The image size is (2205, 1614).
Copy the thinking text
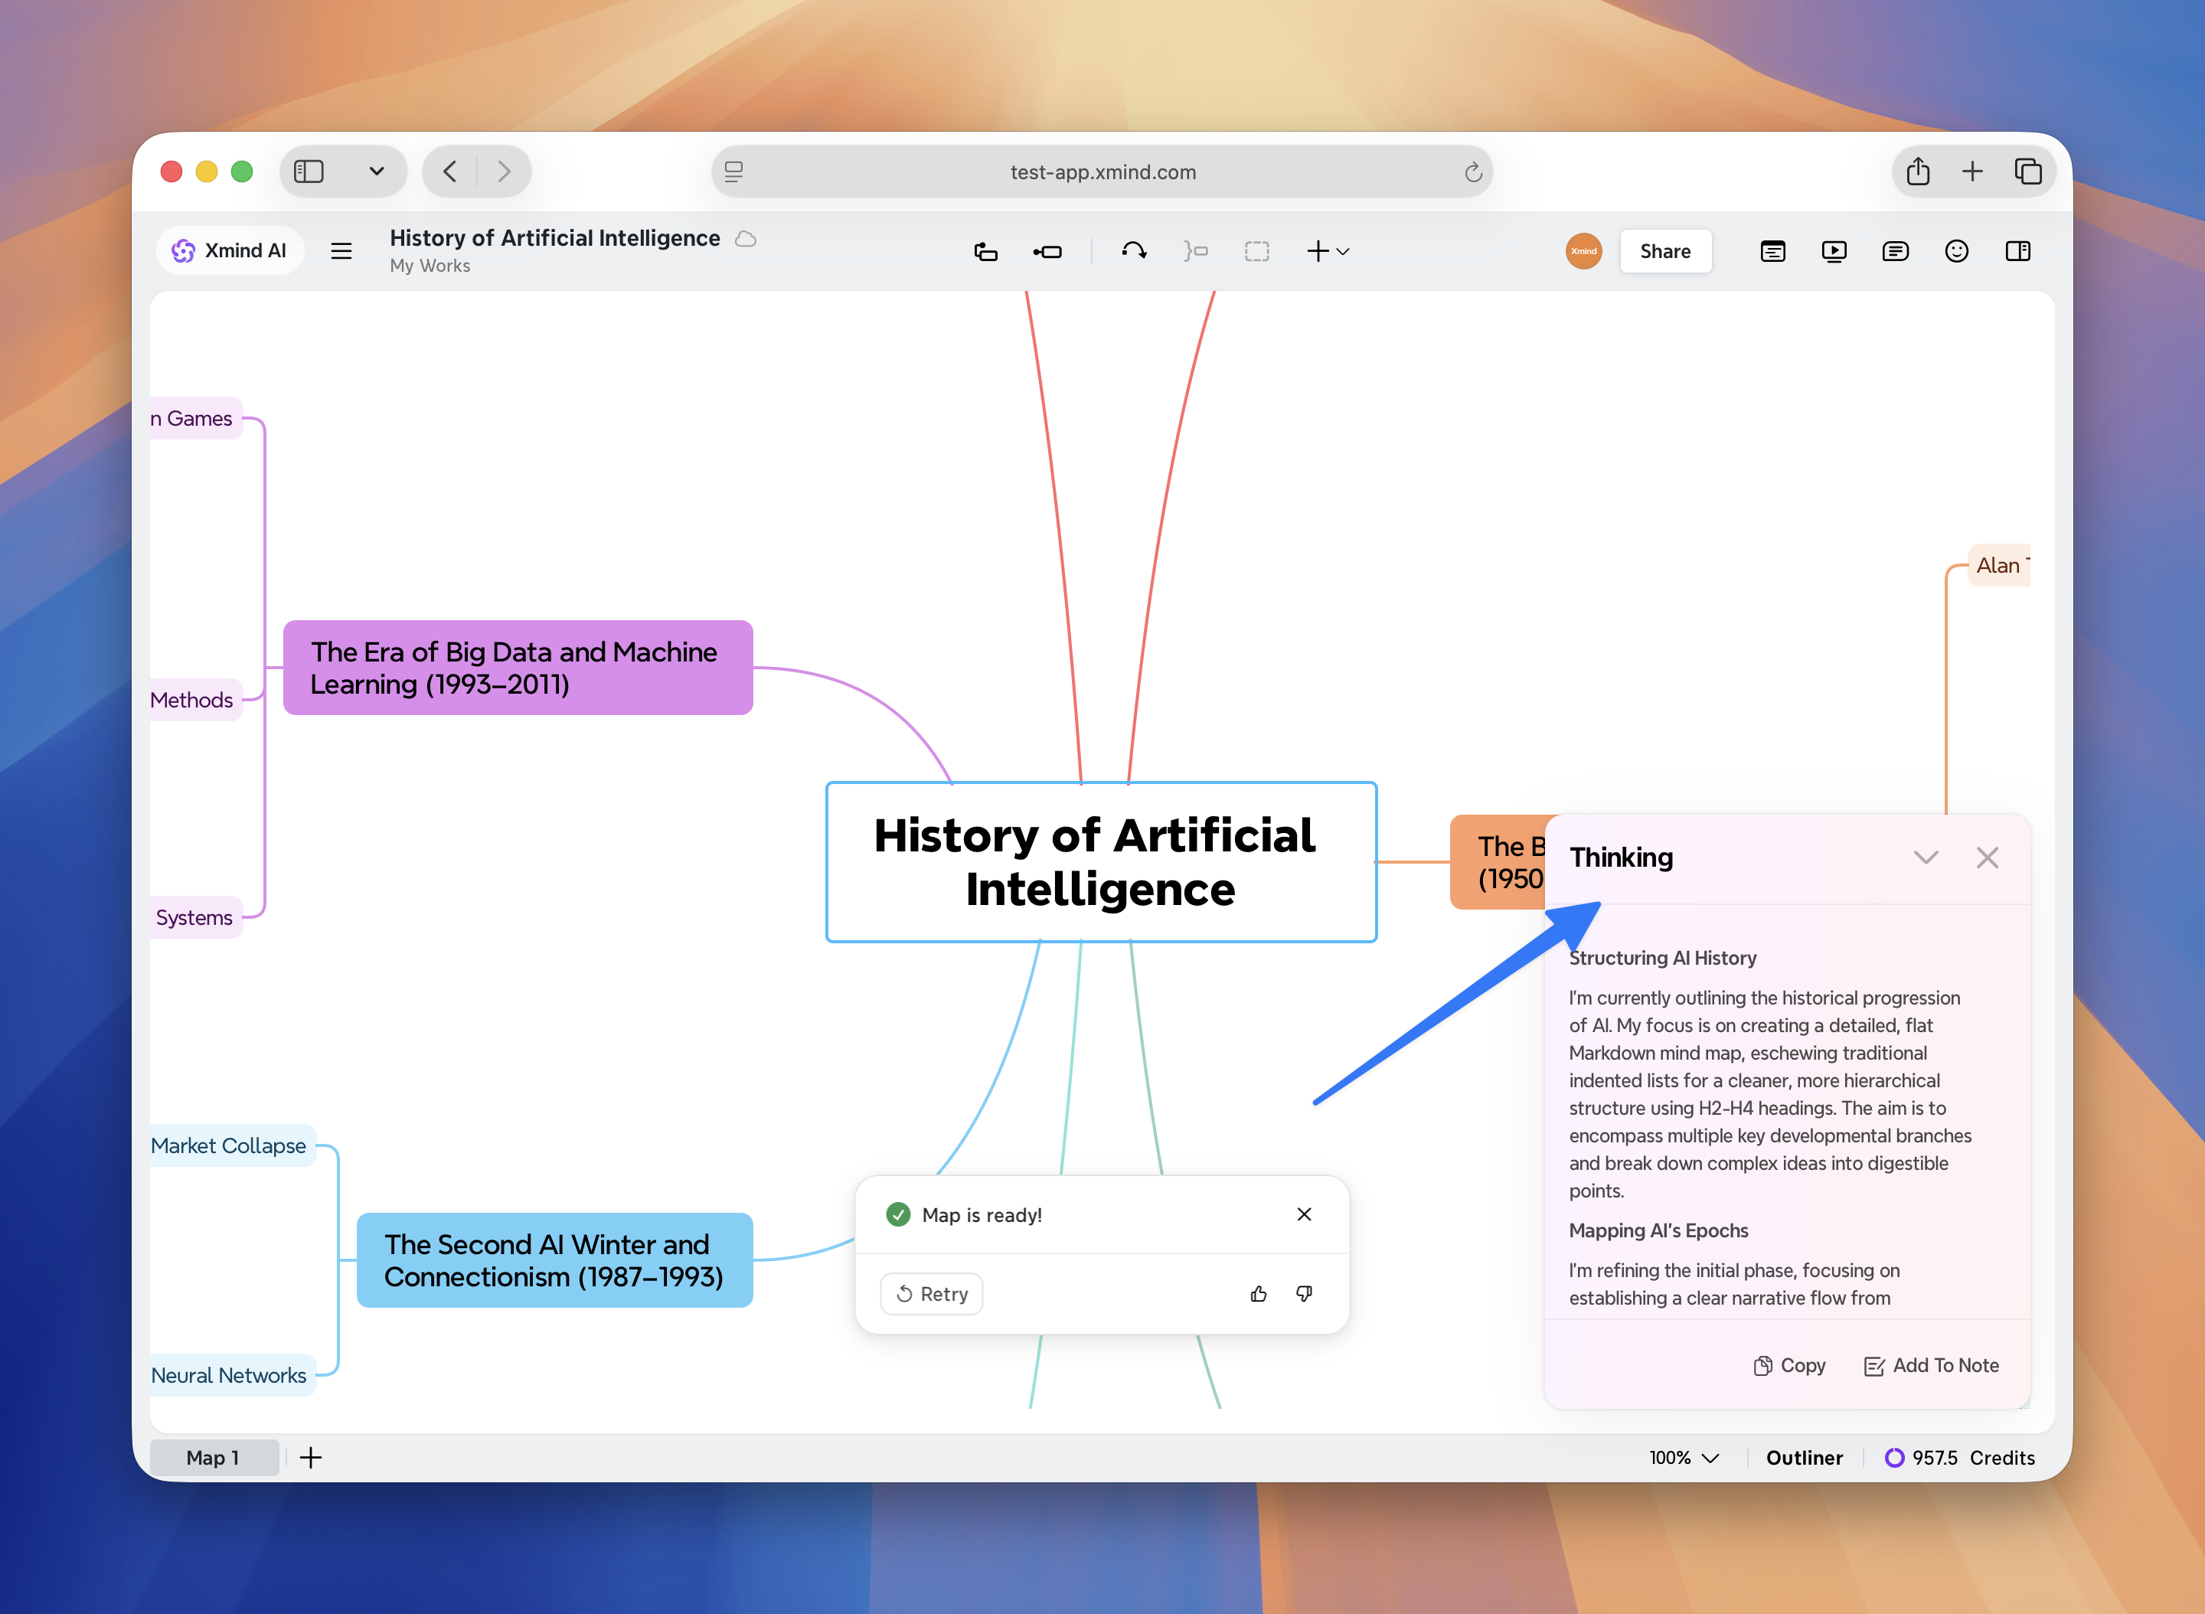click(x=1790, y=1366)
